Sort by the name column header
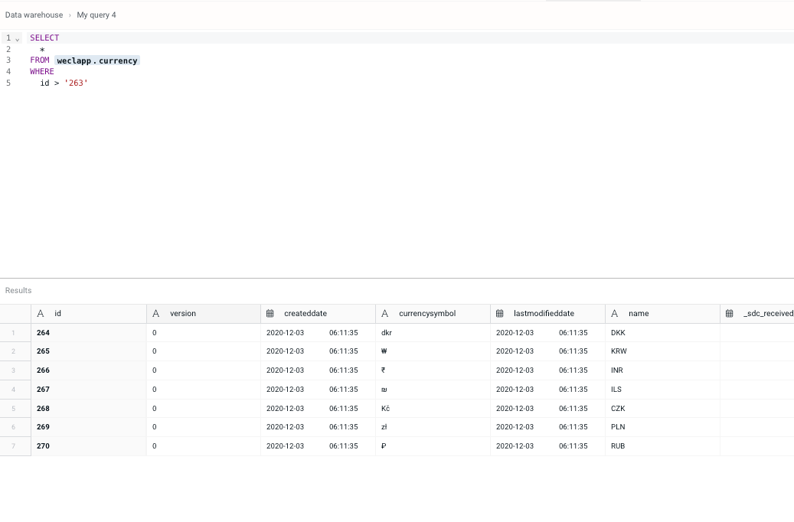This screenshot has height=522, width=794. point(662,313)
